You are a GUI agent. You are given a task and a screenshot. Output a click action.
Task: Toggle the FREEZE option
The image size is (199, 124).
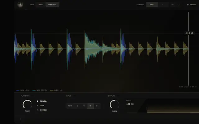tap(192, 5)
